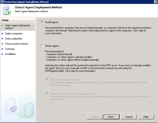Image resolution: width=158 pixels, height=123 pixels.
Task: Click the wizard title bar icon
Action: pos(3,2)
